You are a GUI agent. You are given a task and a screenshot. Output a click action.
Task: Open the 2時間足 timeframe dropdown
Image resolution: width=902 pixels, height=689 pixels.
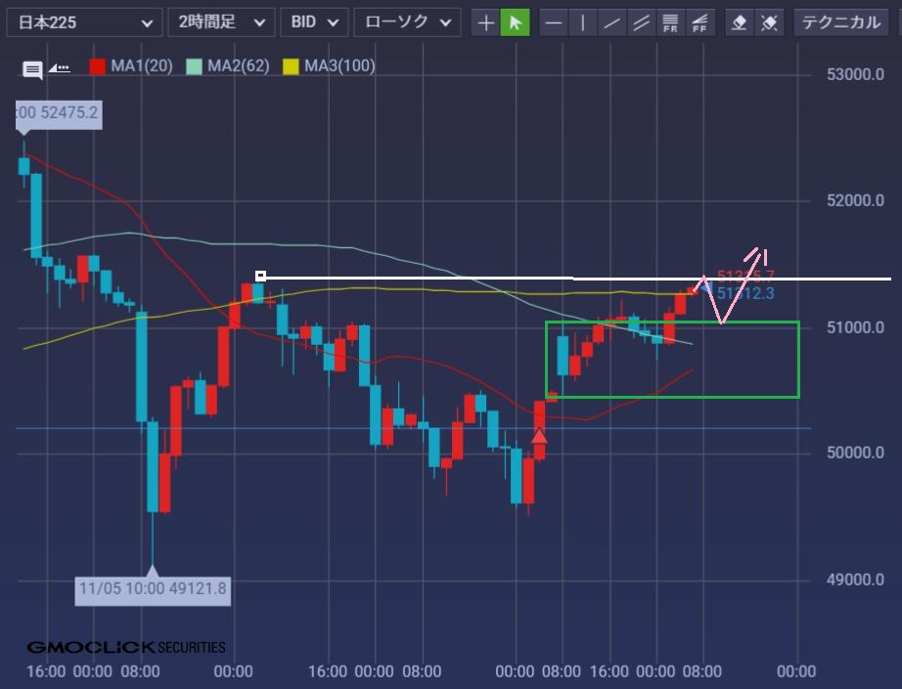[221, 22]
